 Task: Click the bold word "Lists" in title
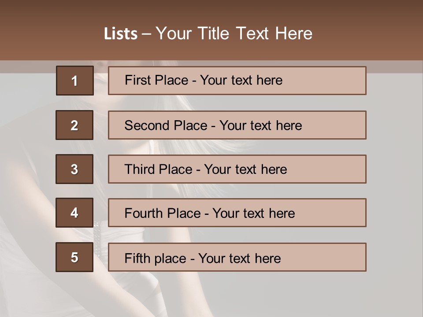(121, 34)
